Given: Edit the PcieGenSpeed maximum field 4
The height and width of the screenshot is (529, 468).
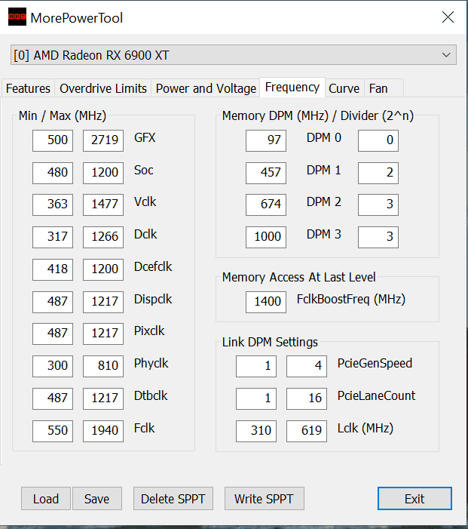Looking at the screenshot, I should (x=307, y=366).
